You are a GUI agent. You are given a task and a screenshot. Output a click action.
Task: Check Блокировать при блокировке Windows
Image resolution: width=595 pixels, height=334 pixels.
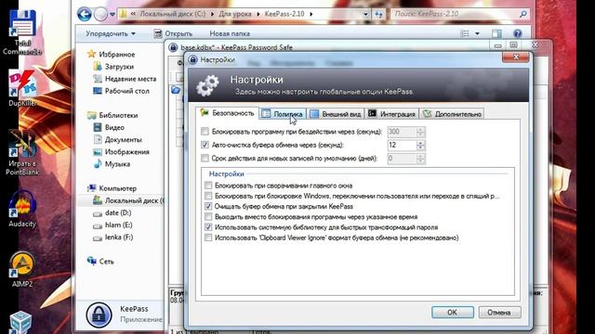point(208,196)
